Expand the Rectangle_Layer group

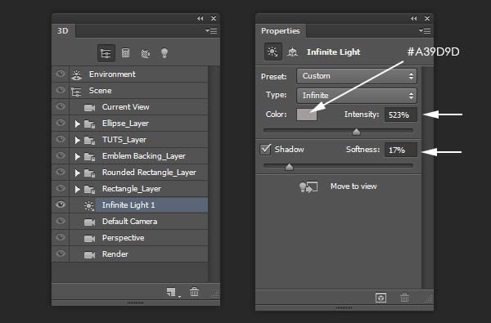78,189
